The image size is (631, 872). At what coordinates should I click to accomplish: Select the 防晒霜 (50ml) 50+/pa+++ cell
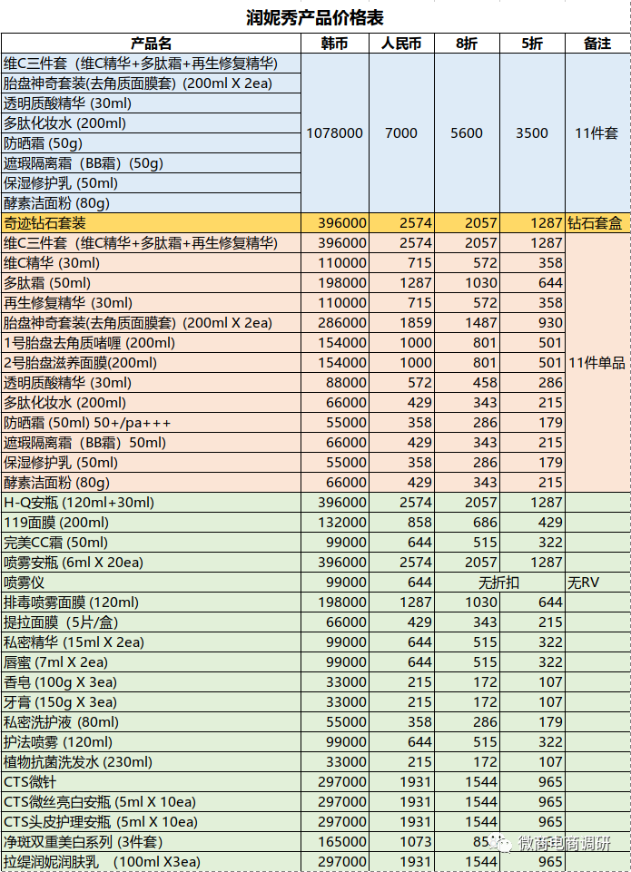coord(151,423)
